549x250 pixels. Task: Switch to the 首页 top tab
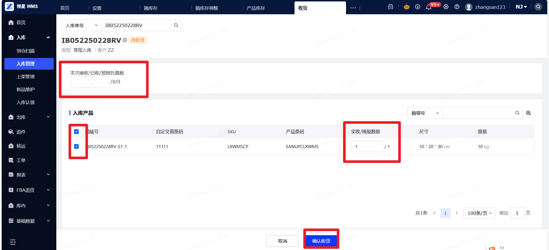(x=65, y=8)
